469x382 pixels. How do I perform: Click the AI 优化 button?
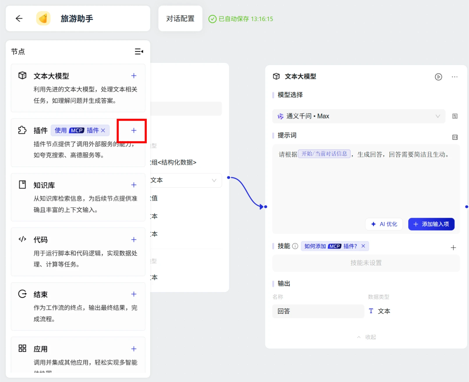(x=384, y=224)
